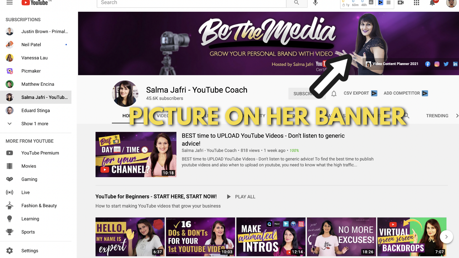
Task: Click Salma Jafri channel avatar
Action: pyautogui.click(x=125, y=94)
